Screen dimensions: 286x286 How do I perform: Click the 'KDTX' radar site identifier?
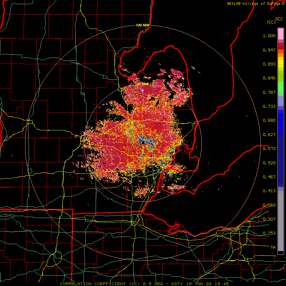point(178,284)
